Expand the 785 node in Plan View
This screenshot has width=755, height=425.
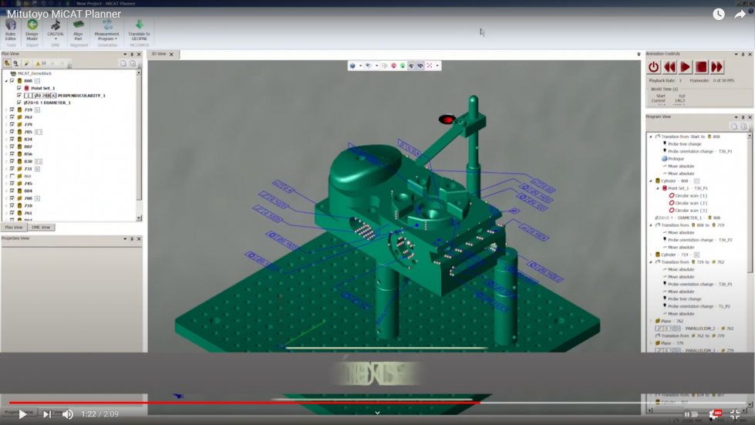point(6,132)
